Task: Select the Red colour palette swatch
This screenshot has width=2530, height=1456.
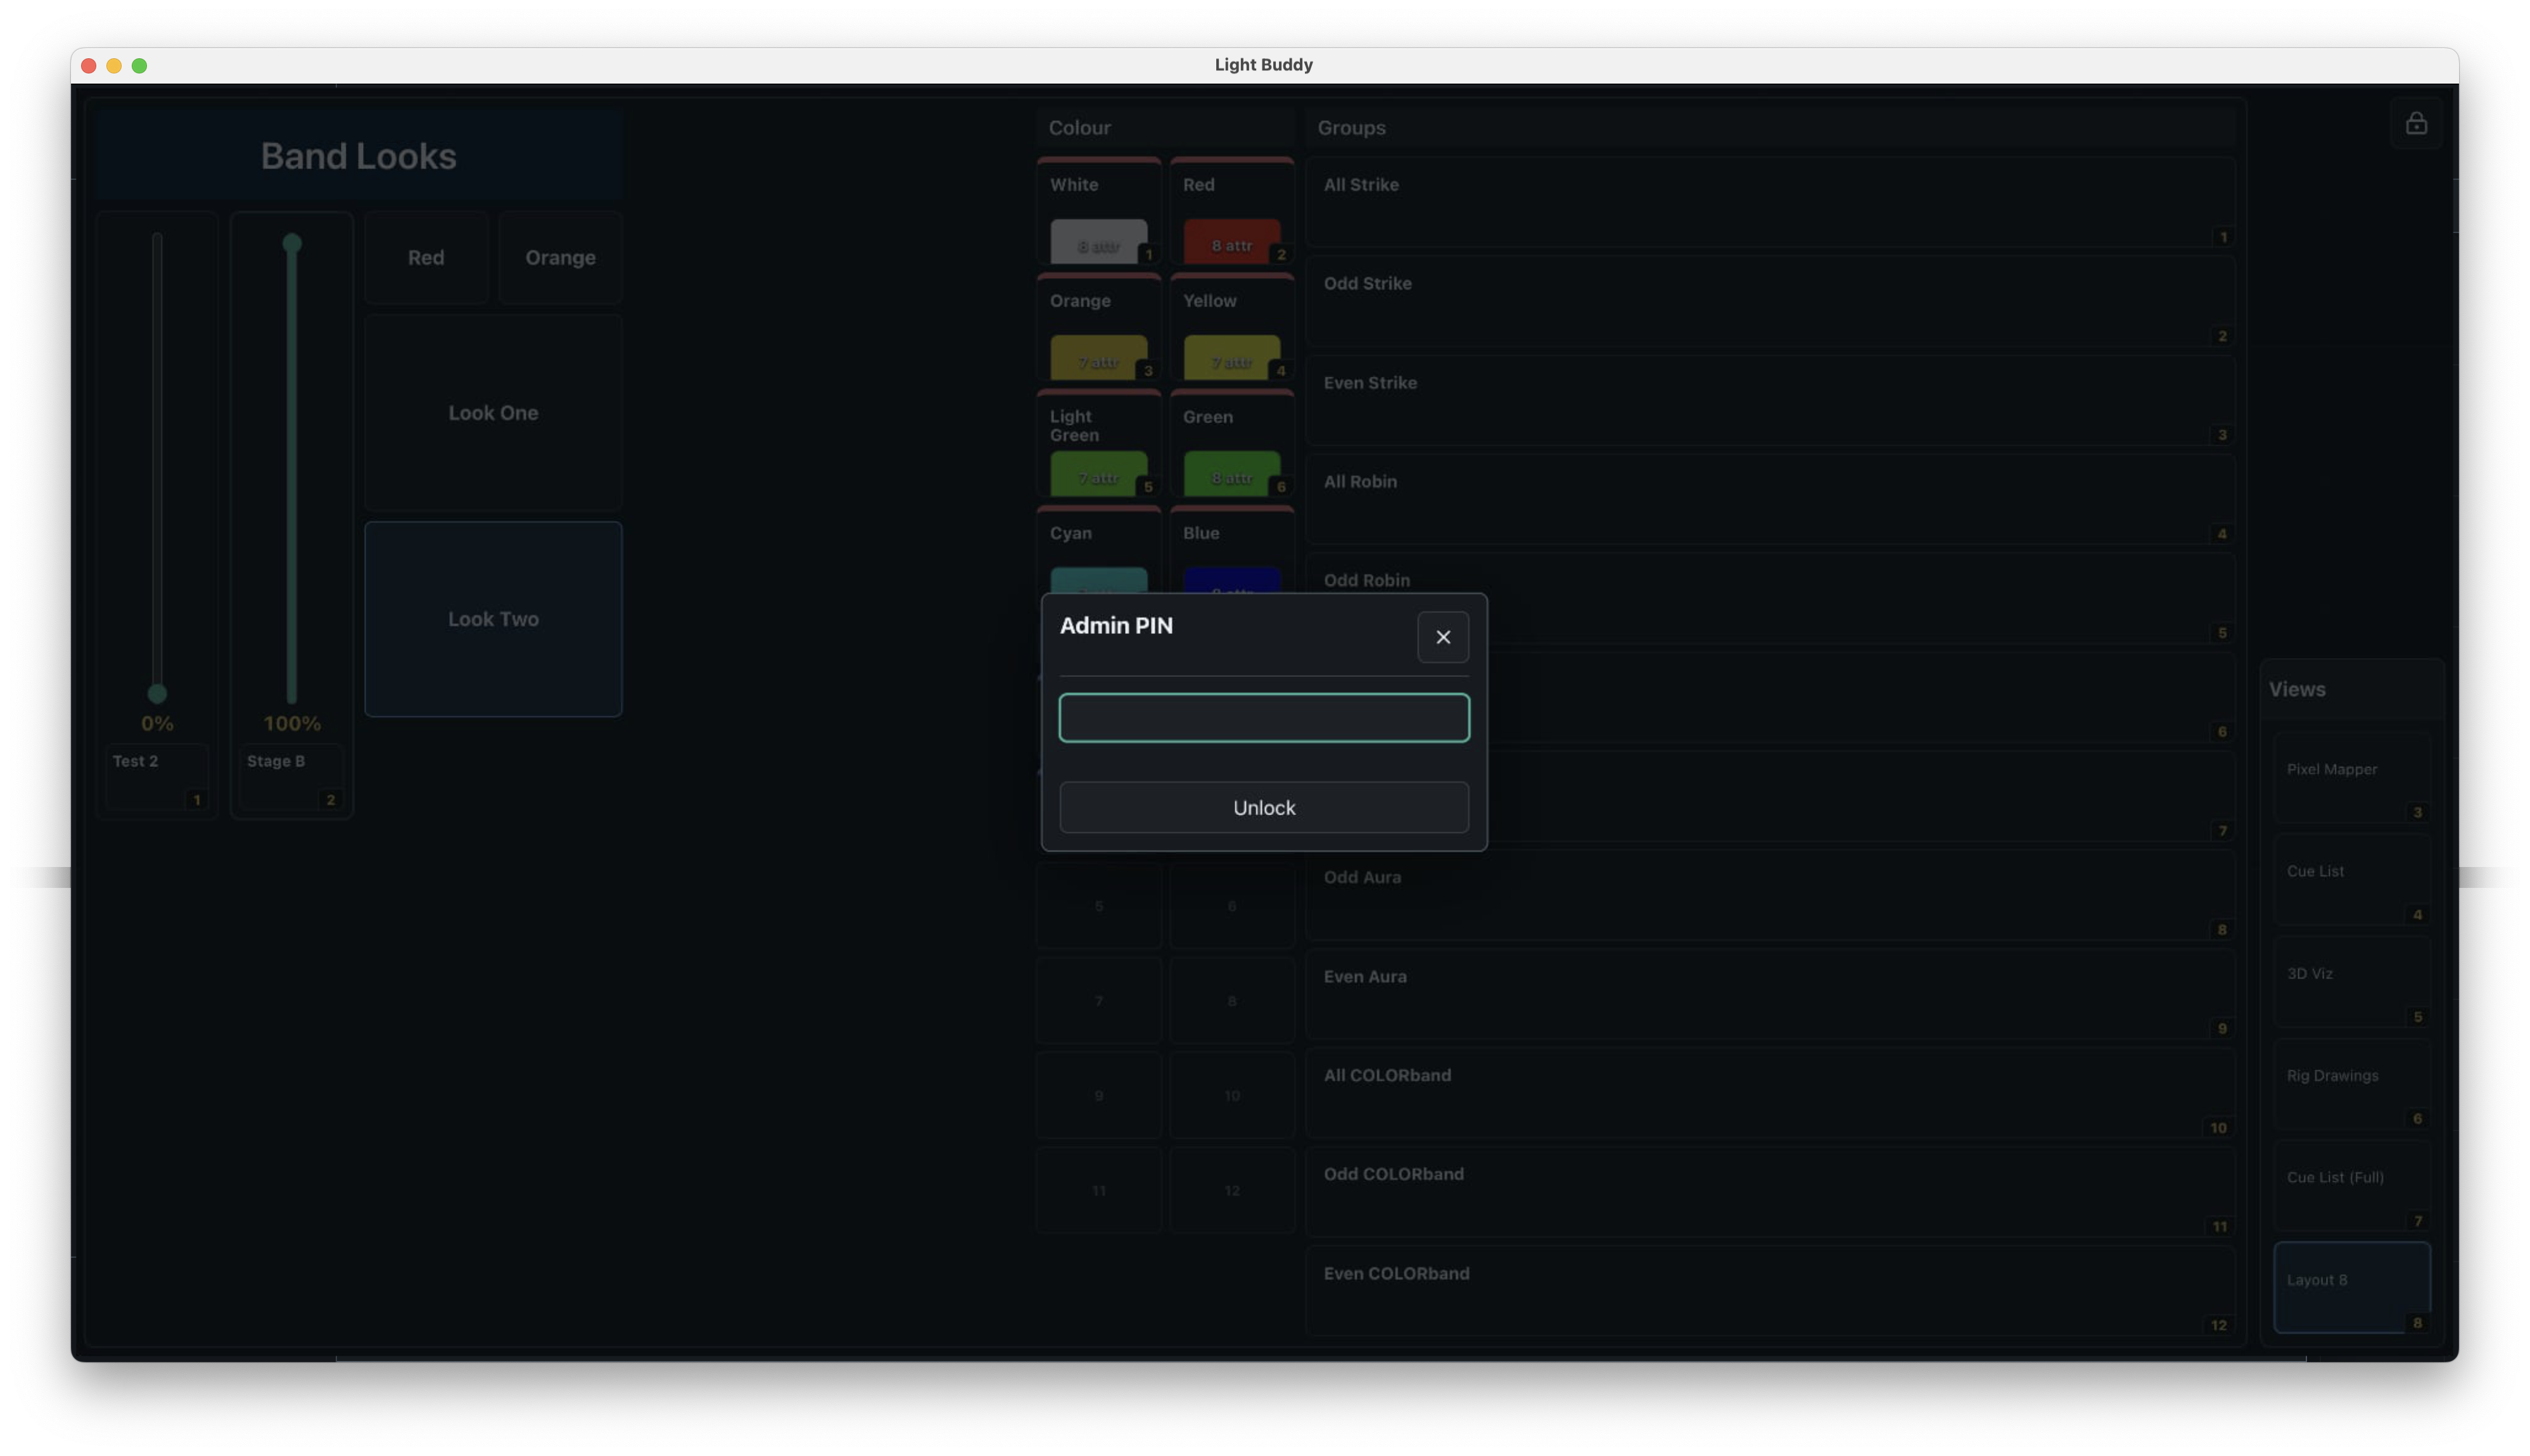Action: pos(1232,211)
